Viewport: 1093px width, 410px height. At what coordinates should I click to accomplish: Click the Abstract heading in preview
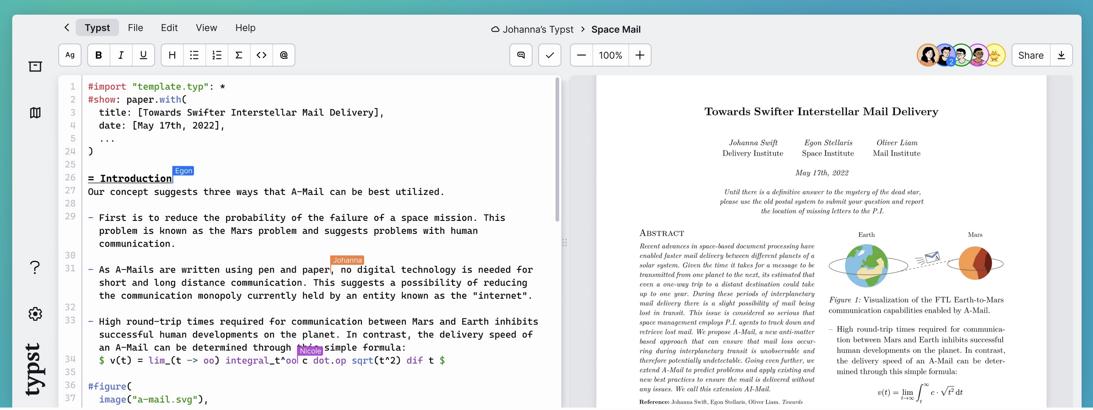[x=662, y=233]
